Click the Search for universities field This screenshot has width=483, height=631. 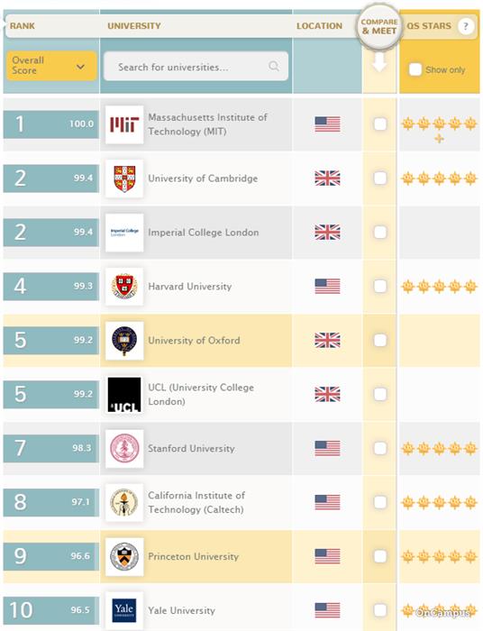196,67
